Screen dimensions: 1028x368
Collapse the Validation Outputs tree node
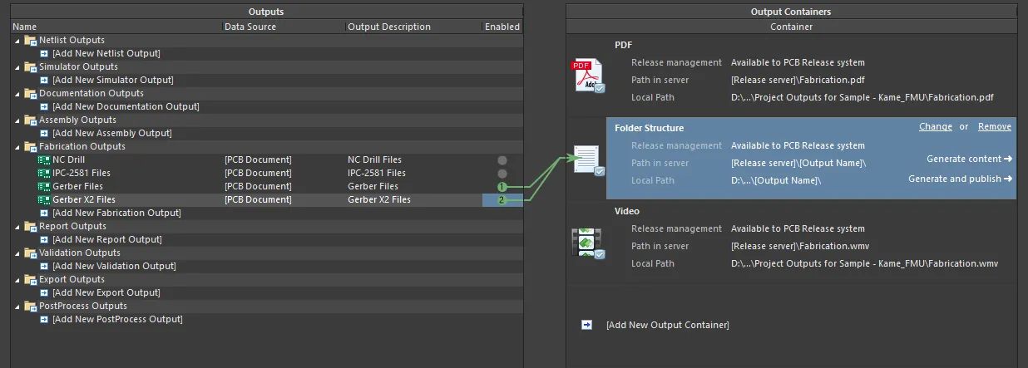[18, 253]
